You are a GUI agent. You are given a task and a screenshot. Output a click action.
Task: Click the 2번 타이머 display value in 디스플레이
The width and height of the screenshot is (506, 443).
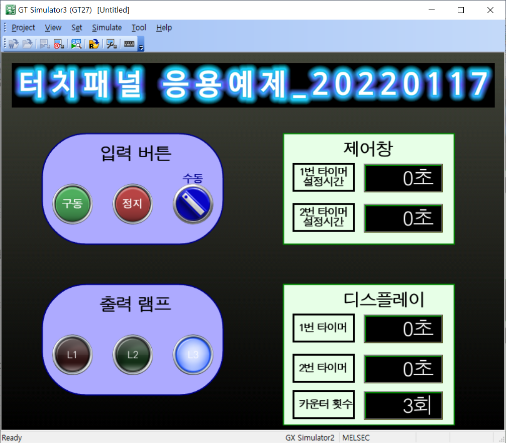tap(403, 369)
